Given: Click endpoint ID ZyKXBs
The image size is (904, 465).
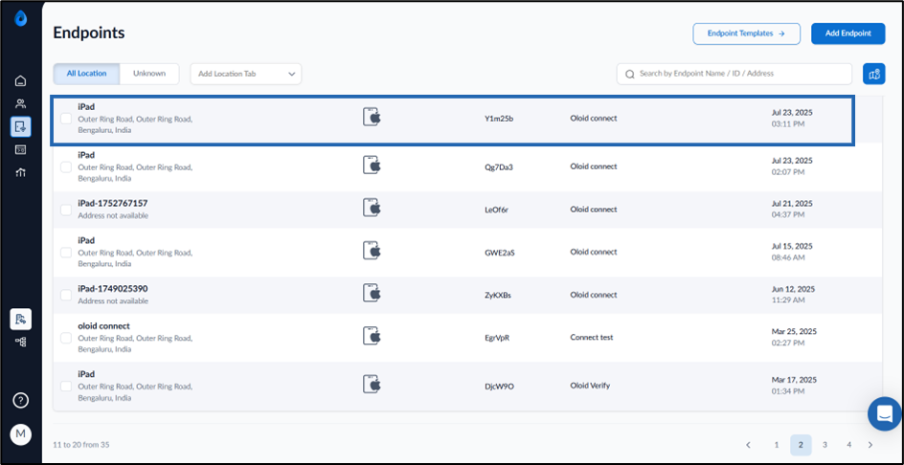Looking at the screenshot, I should point(498,295).
